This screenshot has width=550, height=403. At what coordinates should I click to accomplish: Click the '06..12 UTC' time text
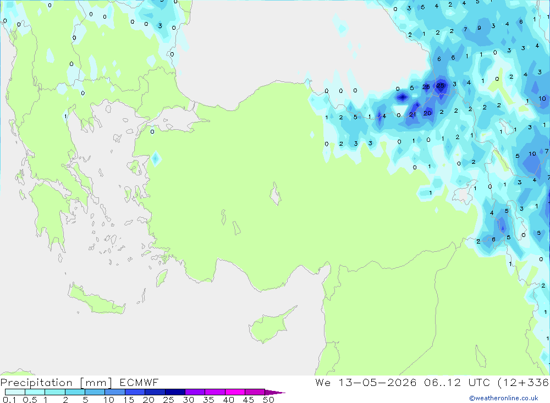point(458,382)
